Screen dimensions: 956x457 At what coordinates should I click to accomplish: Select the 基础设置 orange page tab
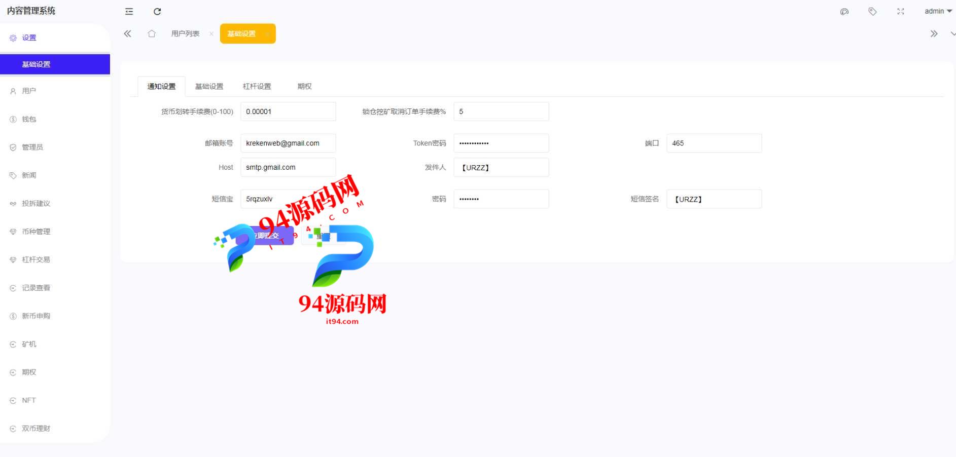tap(247, 33)
